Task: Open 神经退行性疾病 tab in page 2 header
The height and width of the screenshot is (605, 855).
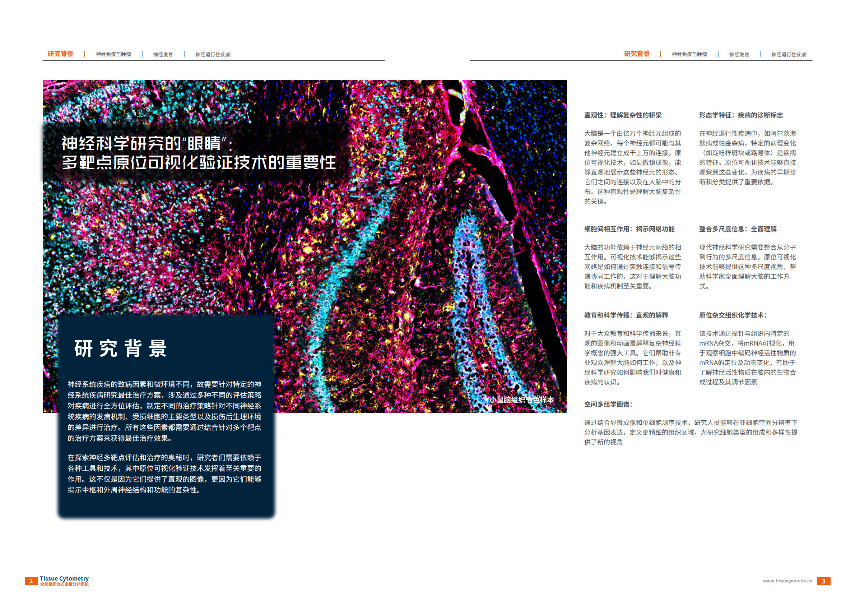Action: [x=213, y=55]
